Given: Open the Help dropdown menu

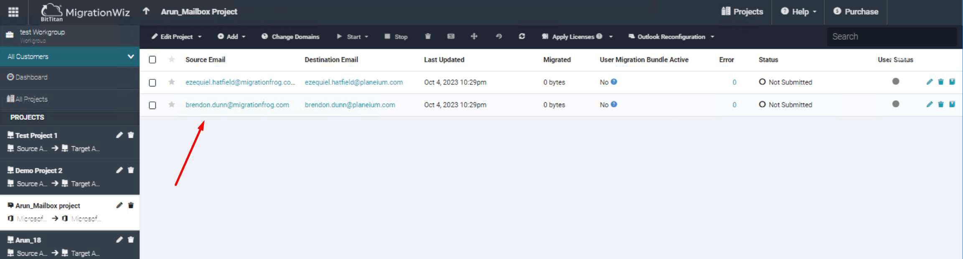Looking at the screenshot, I should (x=798, y=12).
